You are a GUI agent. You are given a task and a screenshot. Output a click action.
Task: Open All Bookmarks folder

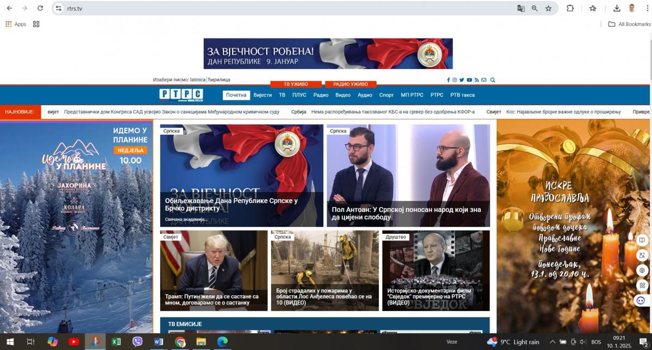[x=629, y=24]
